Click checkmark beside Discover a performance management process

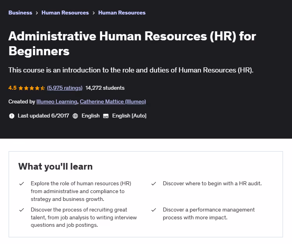[154, 210]
